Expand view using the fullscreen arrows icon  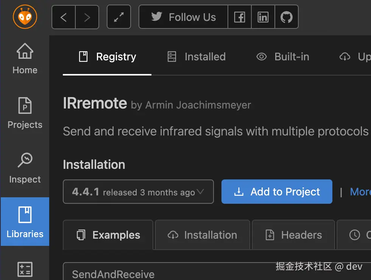coord(119,17)
